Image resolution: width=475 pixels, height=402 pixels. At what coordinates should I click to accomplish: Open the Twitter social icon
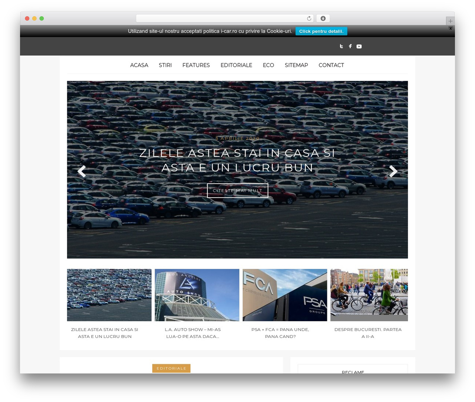click(341, 46)
